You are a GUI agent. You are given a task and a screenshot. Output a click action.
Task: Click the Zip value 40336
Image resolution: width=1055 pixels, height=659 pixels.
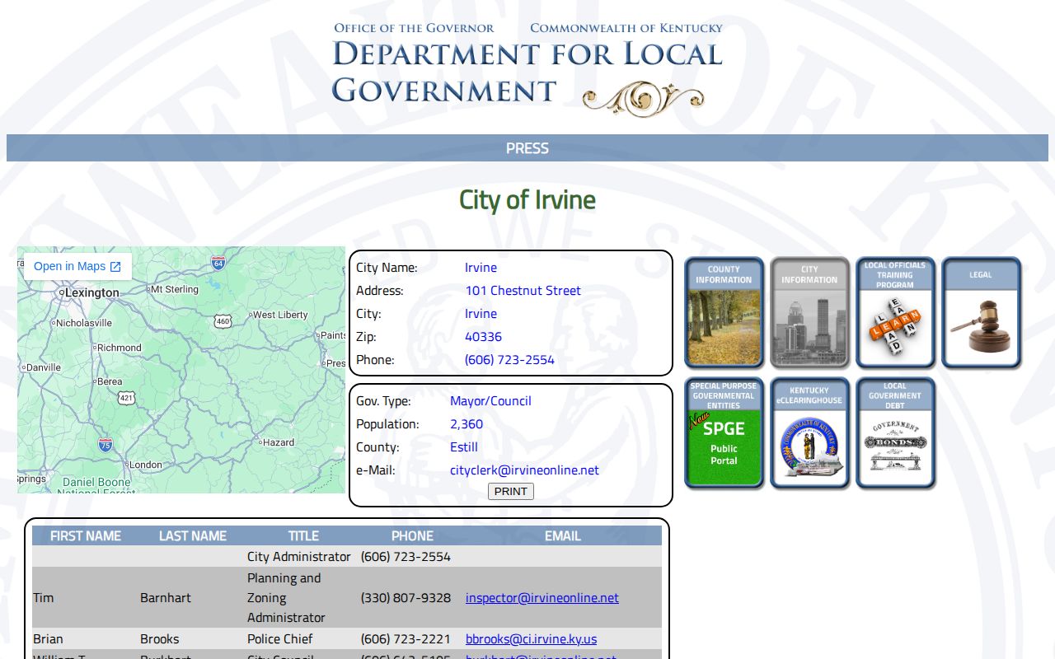coord(483,337)
